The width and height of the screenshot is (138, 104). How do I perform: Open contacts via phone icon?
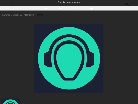point(78,8)
